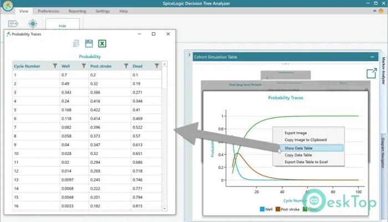Choose Copy Image to Clipboard
The width and height of the screenshot is (388, 222).
(x=305, y=140)
